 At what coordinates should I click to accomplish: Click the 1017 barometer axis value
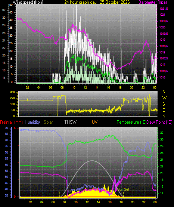(162, 65)
